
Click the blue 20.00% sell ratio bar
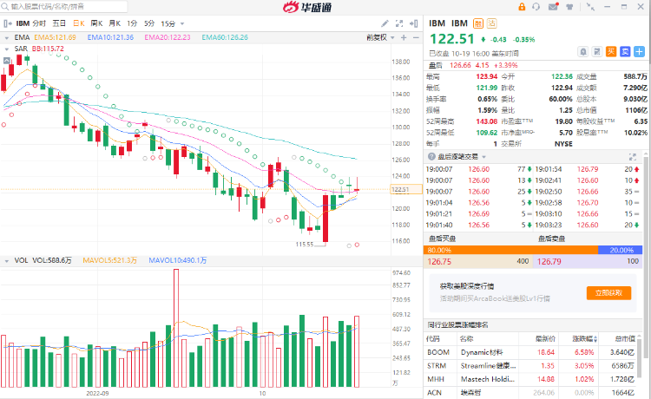tap(620, 250)
